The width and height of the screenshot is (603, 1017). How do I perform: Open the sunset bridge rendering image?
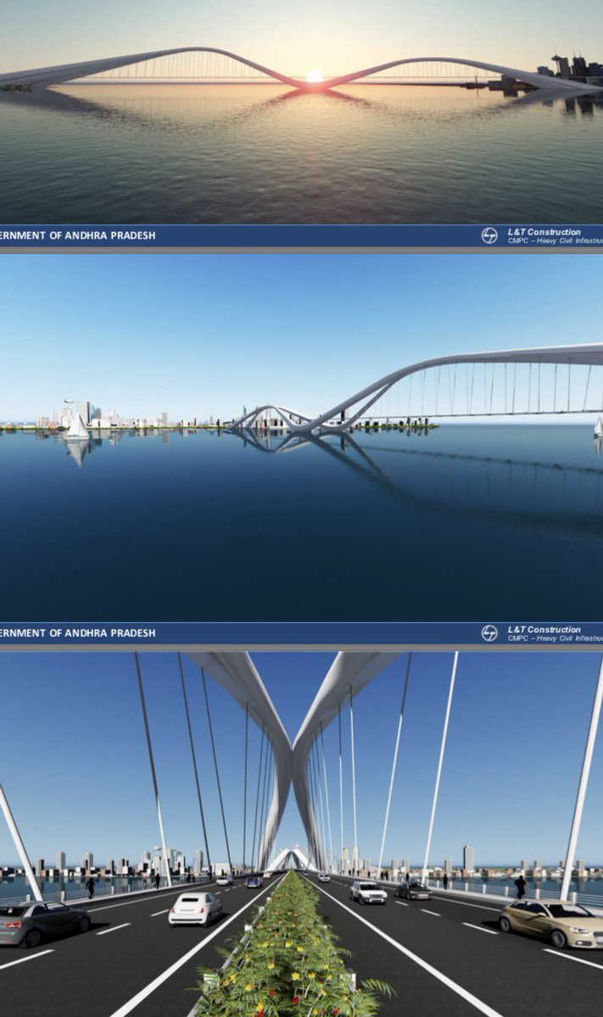[x=301, y=112]
